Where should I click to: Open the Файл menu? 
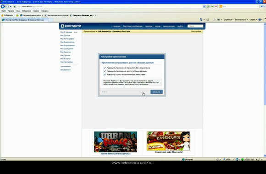coord(4,11)
